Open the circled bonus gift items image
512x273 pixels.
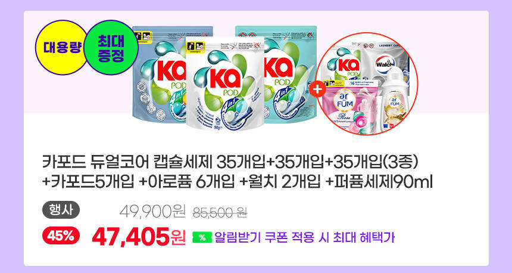coord(367,83)
